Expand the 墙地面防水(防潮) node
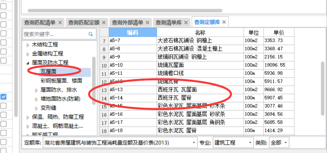327x153 pixels. point(37,99)
